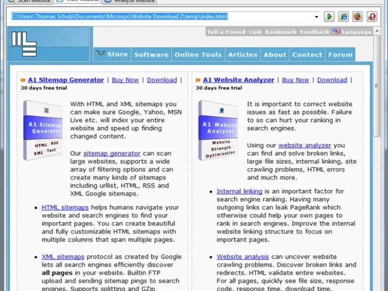This screenshot has height=291, width=388.
Task: Open the About navigation item
Action: tap(275, 54)
